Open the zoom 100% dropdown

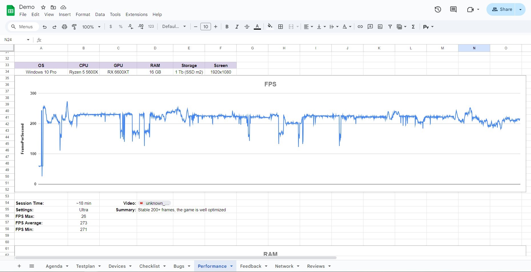tap(91, 27)
